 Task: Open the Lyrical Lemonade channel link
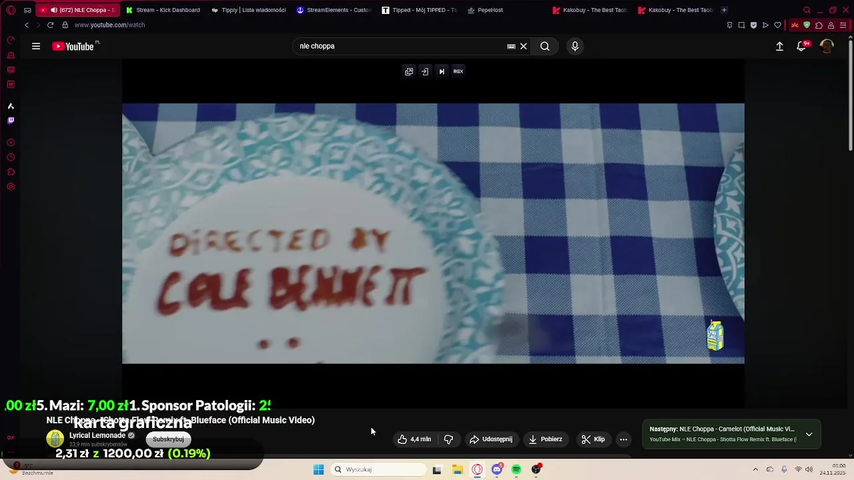pos(97,435)
